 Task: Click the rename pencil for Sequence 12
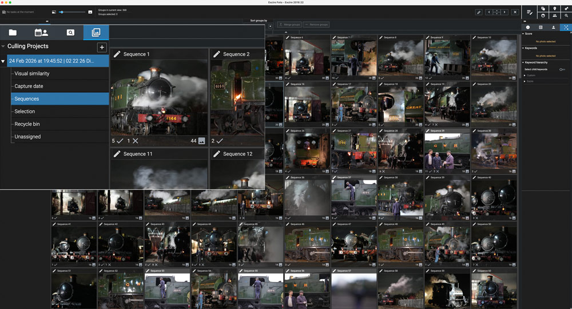click(x=217, y=154)
